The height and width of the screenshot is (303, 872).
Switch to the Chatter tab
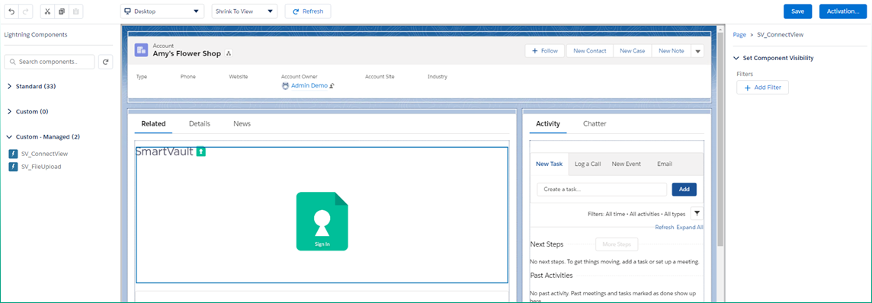pos(595,124)
